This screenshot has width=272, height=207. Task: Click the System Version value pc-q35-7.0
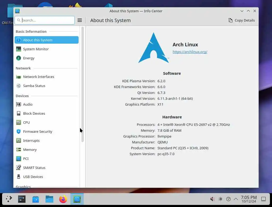coord(166,154)
